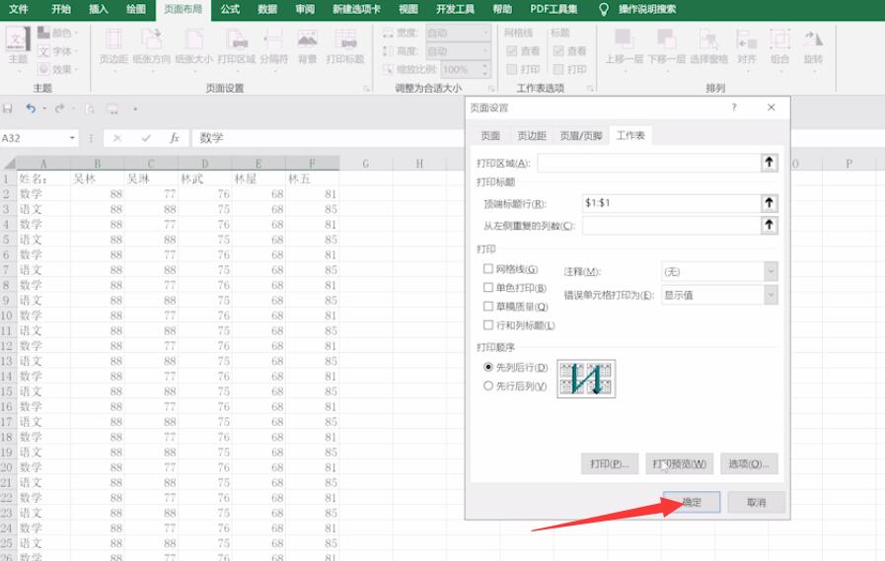The height and width of the screenshot is (561, 885).
Task: Select Down, then over (先列后行) radio button
Action: click(488, 367)
